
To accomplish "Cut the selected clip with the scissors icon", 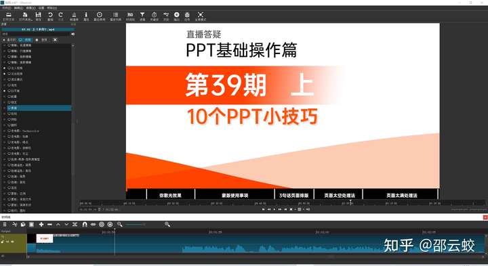I will tap(15, 224).
